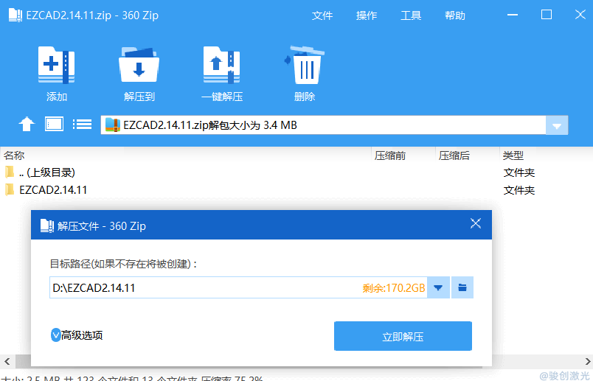Open the 帮助 menu
This screenshot has width=593, height=381.
point(455,15)
